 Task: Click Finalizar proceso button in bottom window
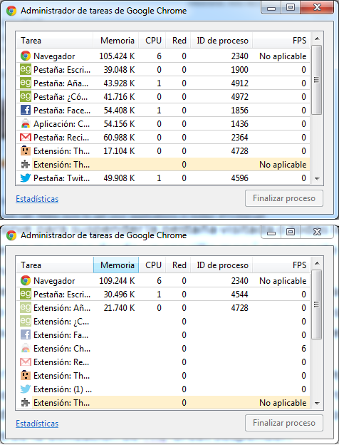click(284, 423)
